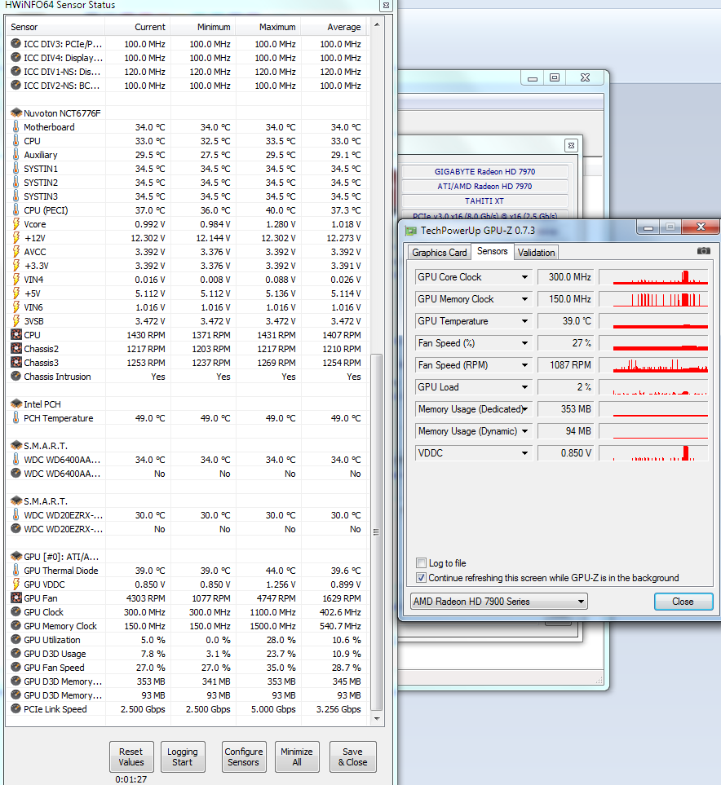Image resolution: width=721 pixels, height=785 pixels.
Task: Select the GPU Memory Clock row in HWiNFO
Action: click(x=188, y=626)
